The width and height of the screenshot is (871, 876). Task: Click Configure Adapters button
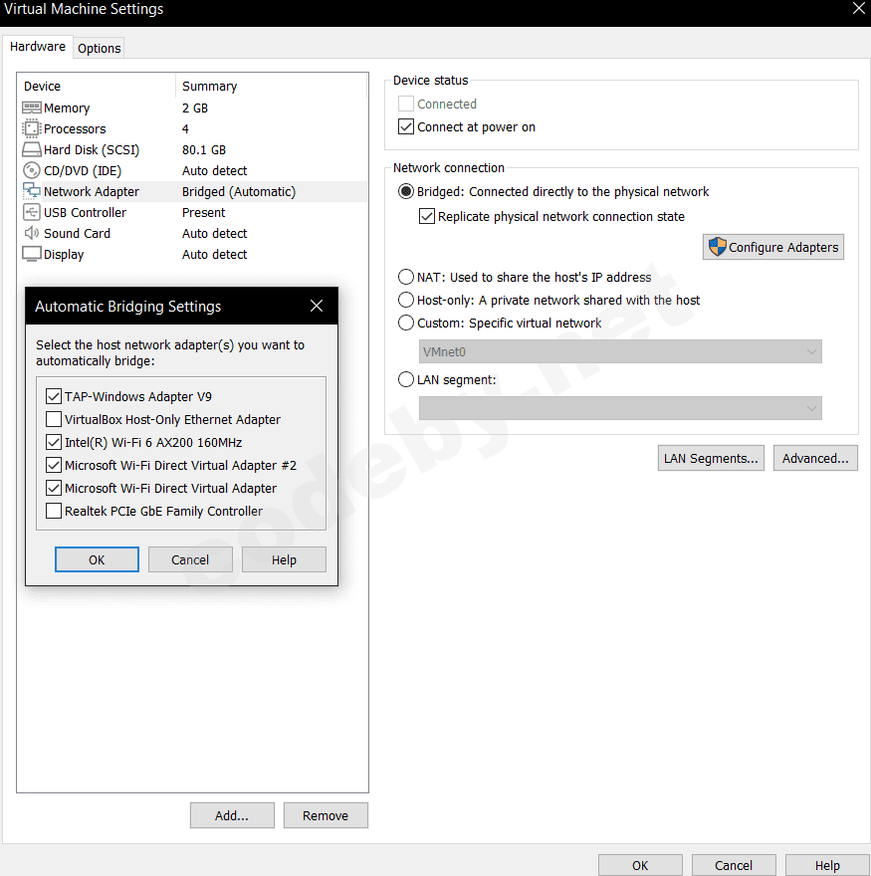773,247
